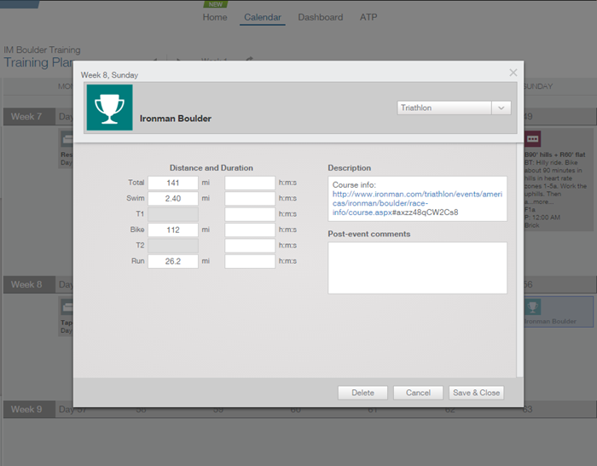Click the Total duration h:m:s field
This screenshot has width=597, height=466.
click(250, 183)
